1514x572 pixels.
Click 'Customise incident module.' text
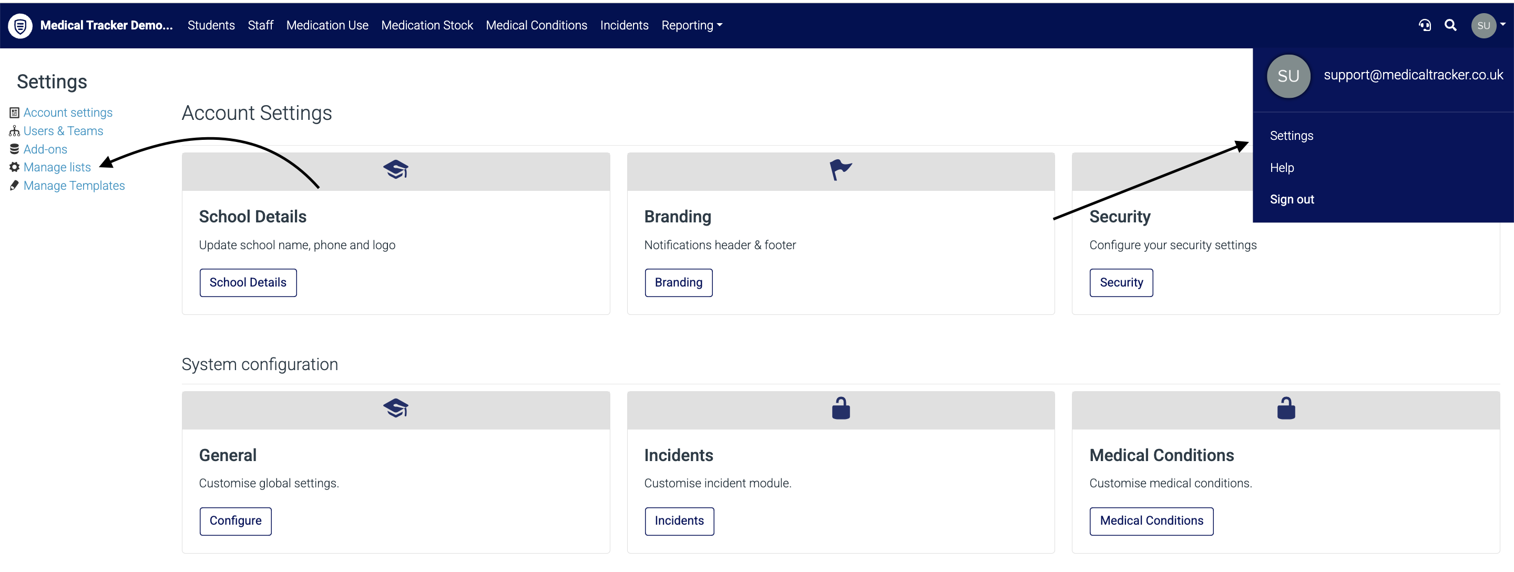click(718, 483)
